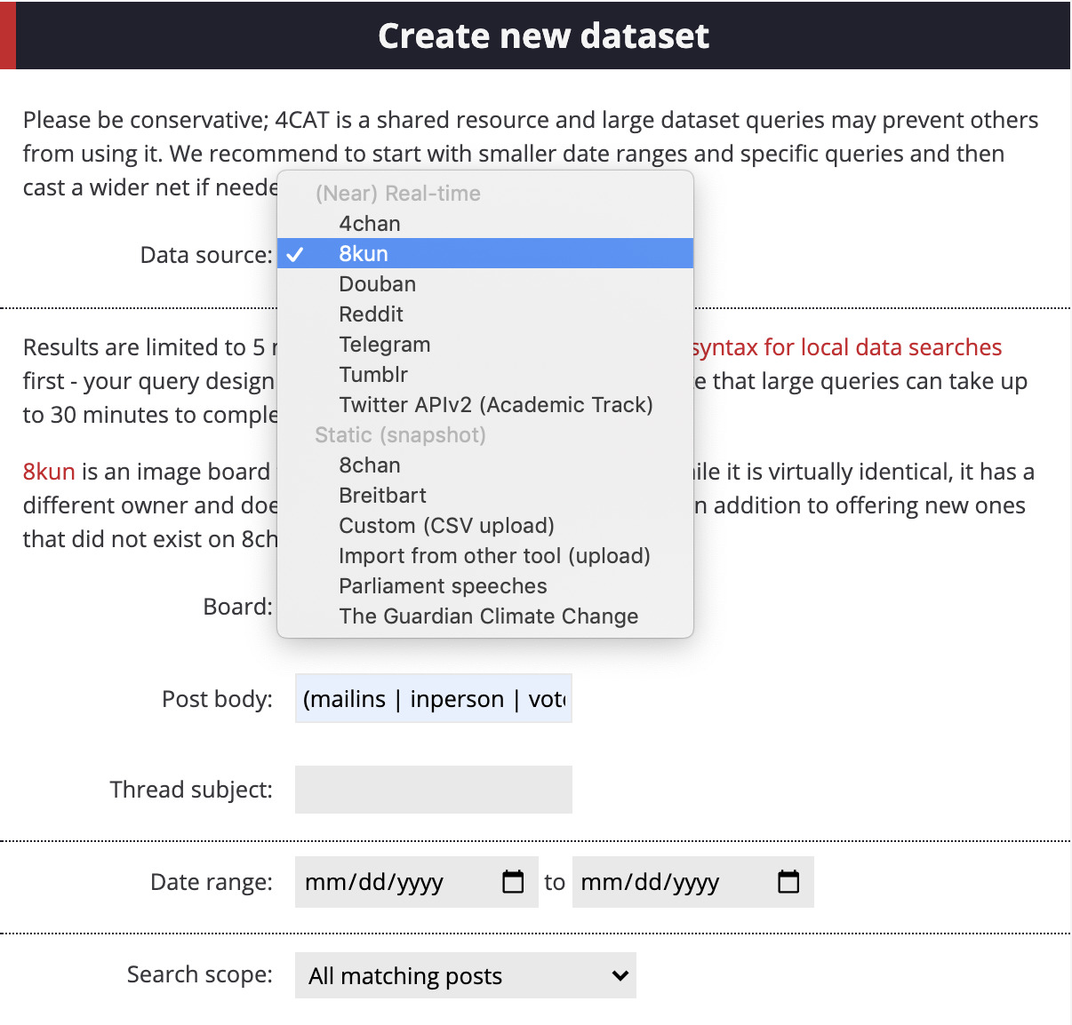Select Import from other tool (upload)
Image resolution: width=1072 pixels, height=1025 pixels.
point(485,556)
